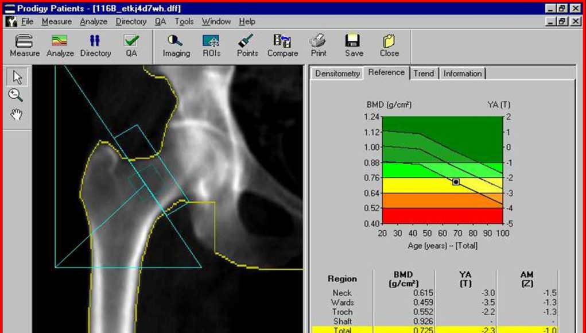The height and width of the screenshot is (333, 586).
Task: Open the Directory menu
Action: click(x=131, y=22)
